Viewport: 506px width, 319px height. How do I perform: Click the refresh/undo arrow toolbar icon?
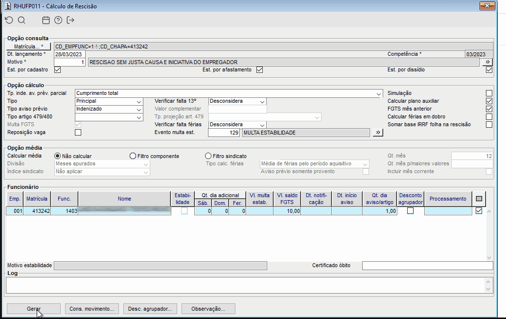[9, 21]
